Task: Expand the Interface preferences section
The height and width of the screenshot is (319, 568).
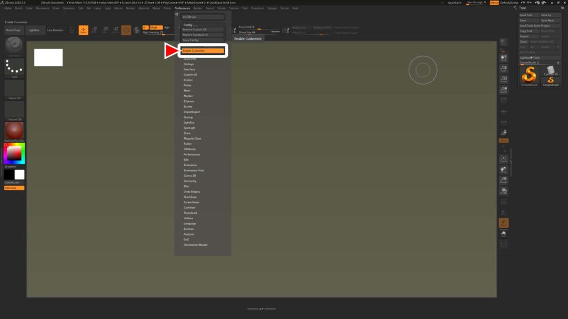Action: (x=190, y=69)
